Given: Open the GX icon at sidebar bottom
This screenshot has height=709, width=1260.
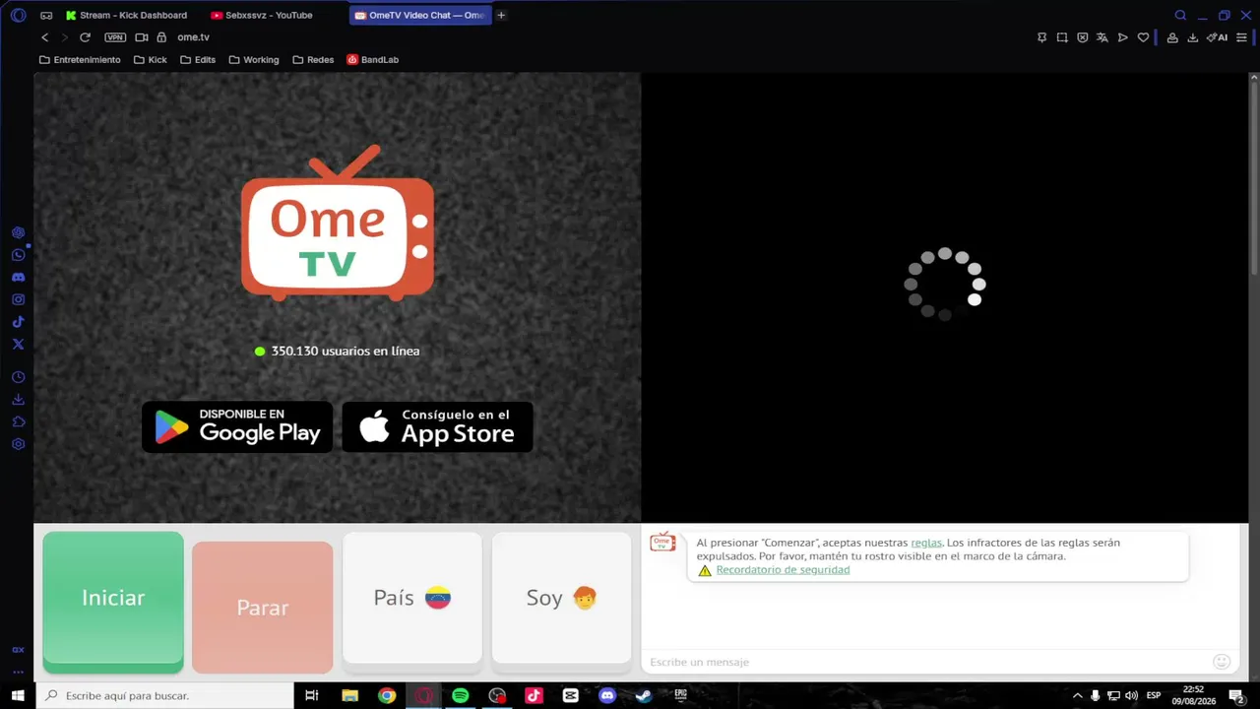Looking at the screenshot, I should [x=18, y=650].
